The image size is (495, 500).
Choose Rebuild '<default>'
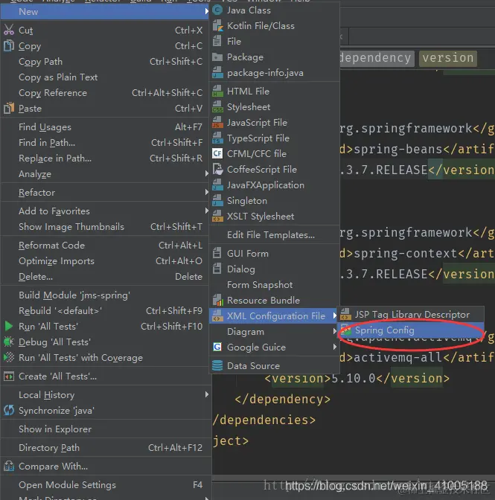(x=105, y=310)
